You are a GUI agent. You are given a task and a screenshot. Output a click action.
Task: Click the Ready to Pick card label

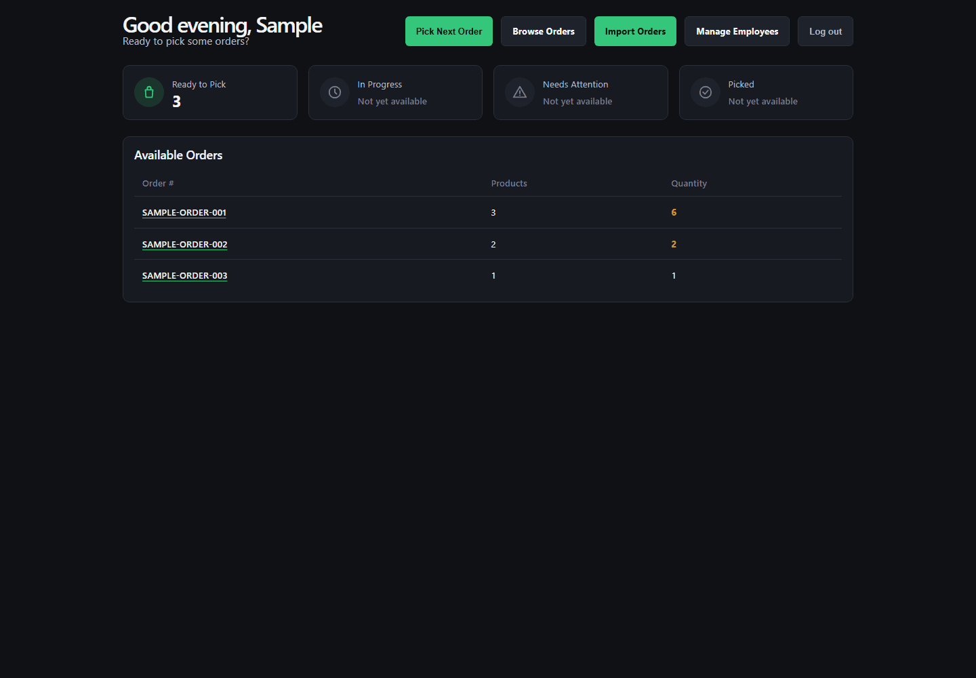pyautogui.click(x=199, y=84)
